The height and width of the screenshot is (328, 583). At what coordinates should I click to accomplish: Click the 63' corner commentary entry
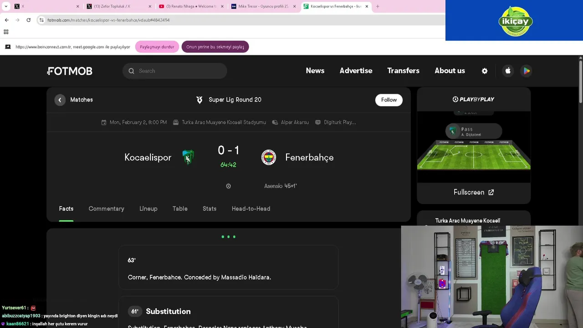[228, 267]
